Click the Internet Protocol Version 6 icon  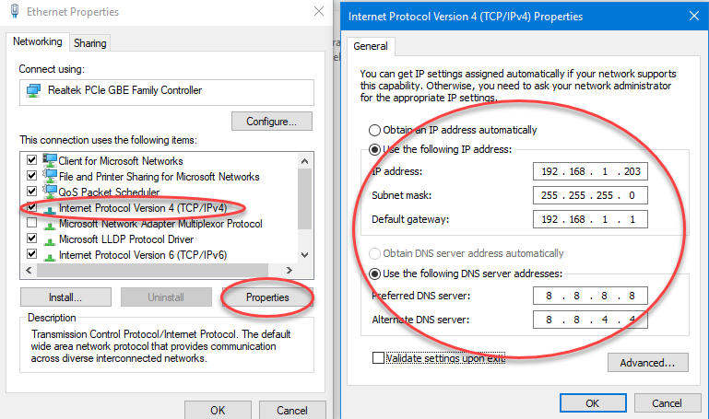coord(49,256)
